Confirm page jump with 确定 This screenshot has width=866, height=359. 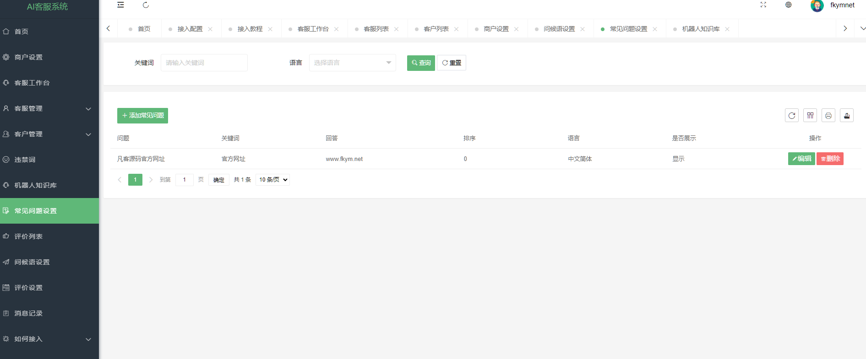(x=219, y=180)
